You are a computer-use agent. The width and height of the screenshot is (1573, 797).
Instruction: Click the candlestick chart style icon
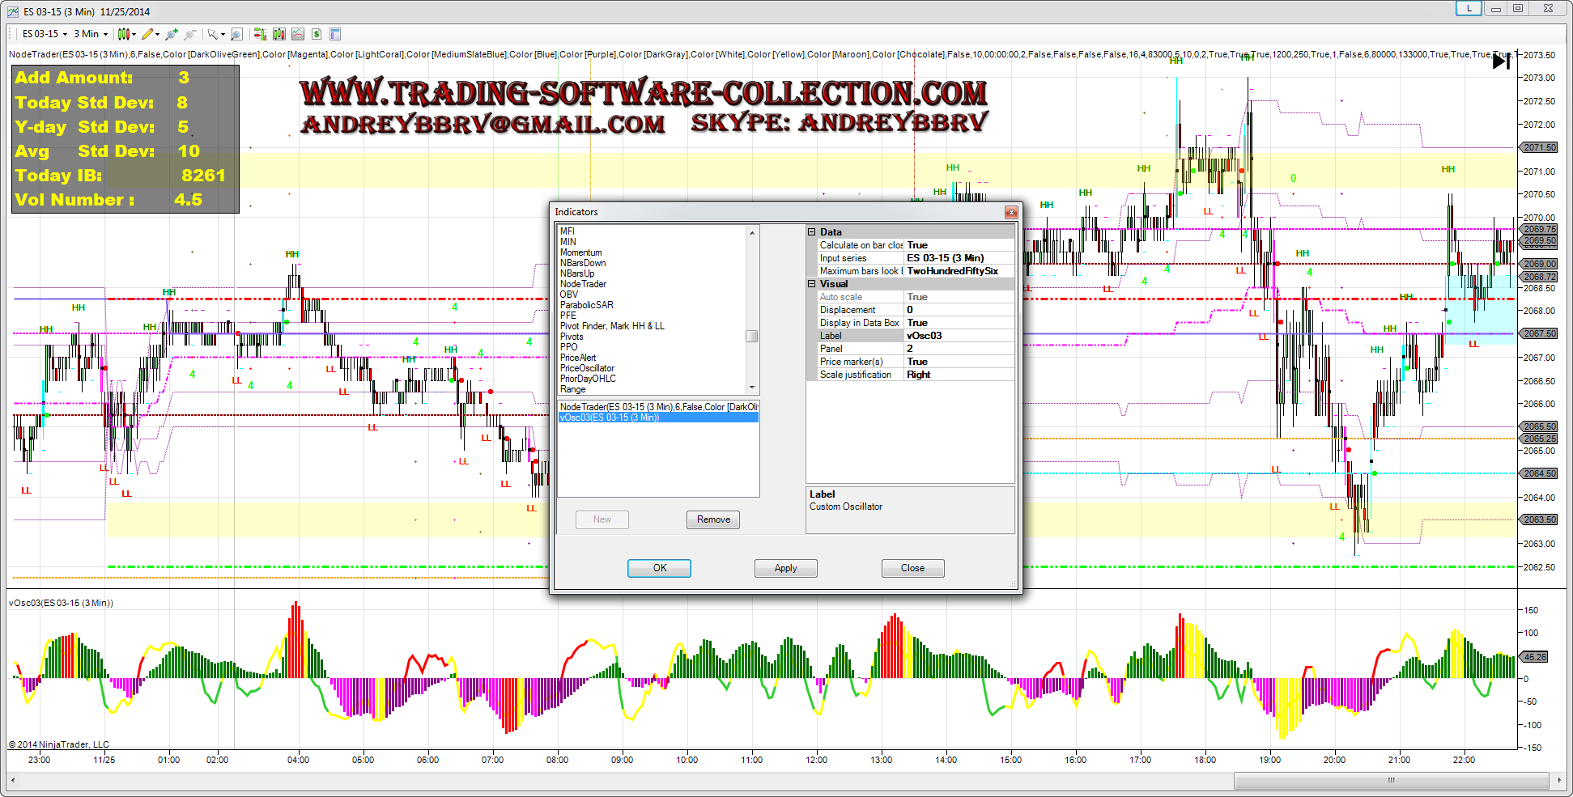123,34
